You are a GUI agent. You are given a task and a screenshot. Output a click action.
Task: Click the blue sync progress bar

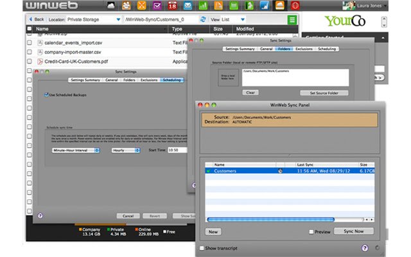click(x=270, y=220)
